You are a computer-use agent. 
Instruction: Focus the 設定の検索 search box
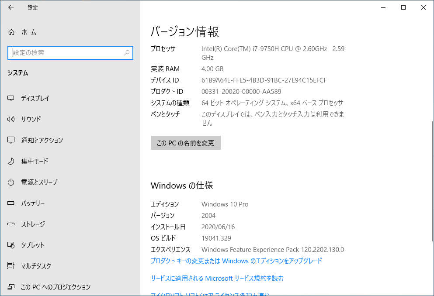point(70,53)
